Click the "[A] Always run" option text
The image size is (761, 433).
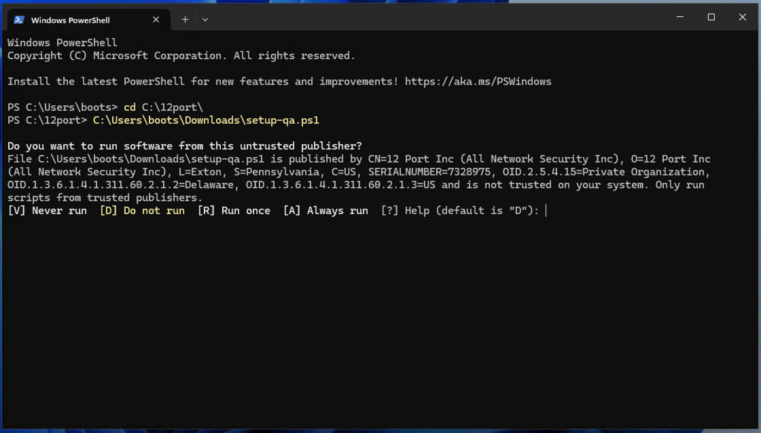coord(325,211)
